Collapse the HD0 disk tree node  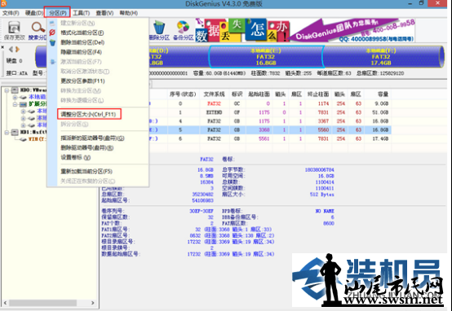coord(7,90)
